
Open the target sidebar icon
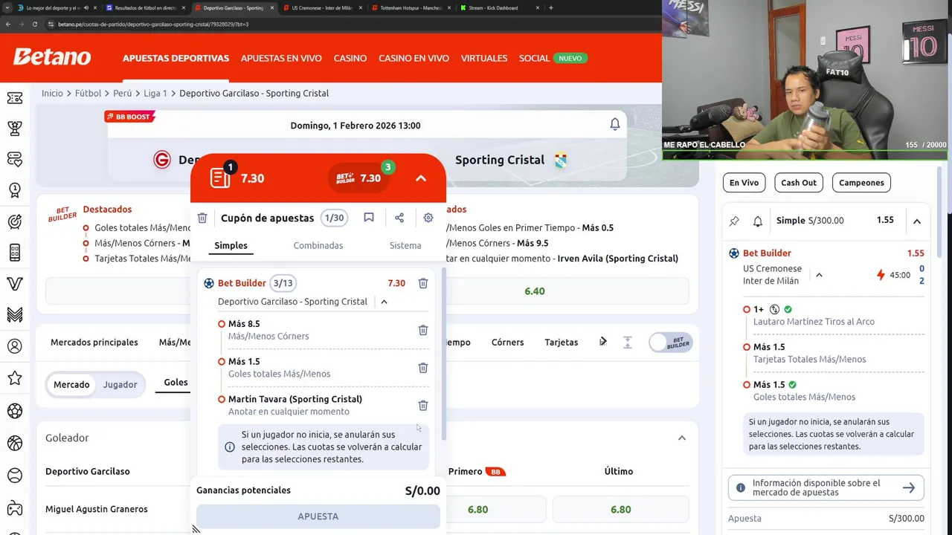[15, 221]
